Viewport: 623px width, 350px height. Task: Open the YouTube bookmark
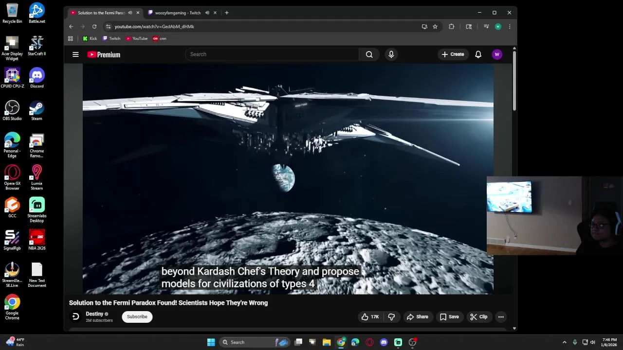(x=137, y=38)
